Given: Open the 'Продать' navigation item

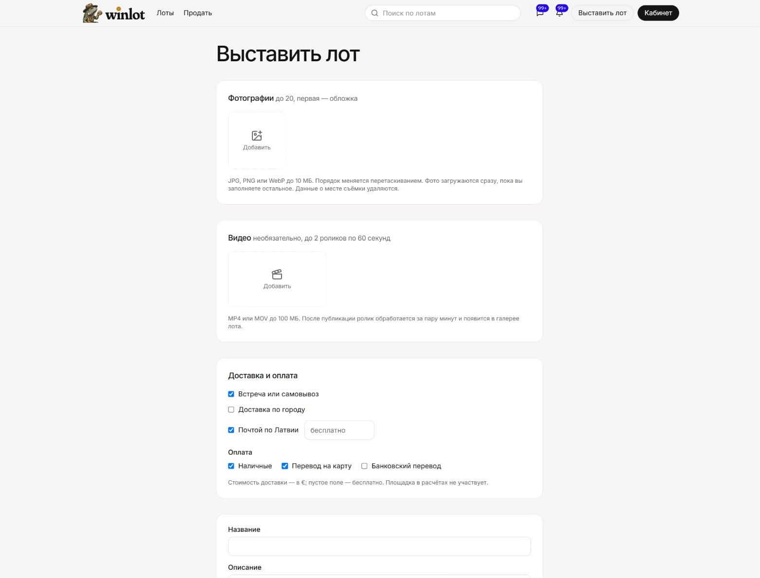Looking at the screenshot, I should (x=198, y=13).
